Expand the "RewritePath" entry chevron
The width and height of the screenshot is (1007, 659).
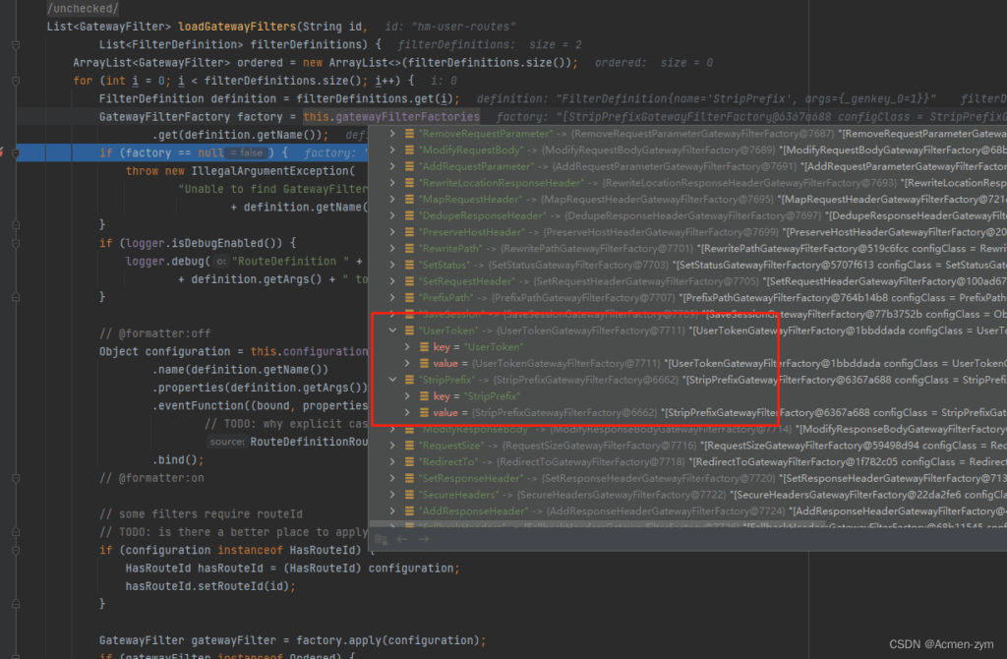point(391,248)
